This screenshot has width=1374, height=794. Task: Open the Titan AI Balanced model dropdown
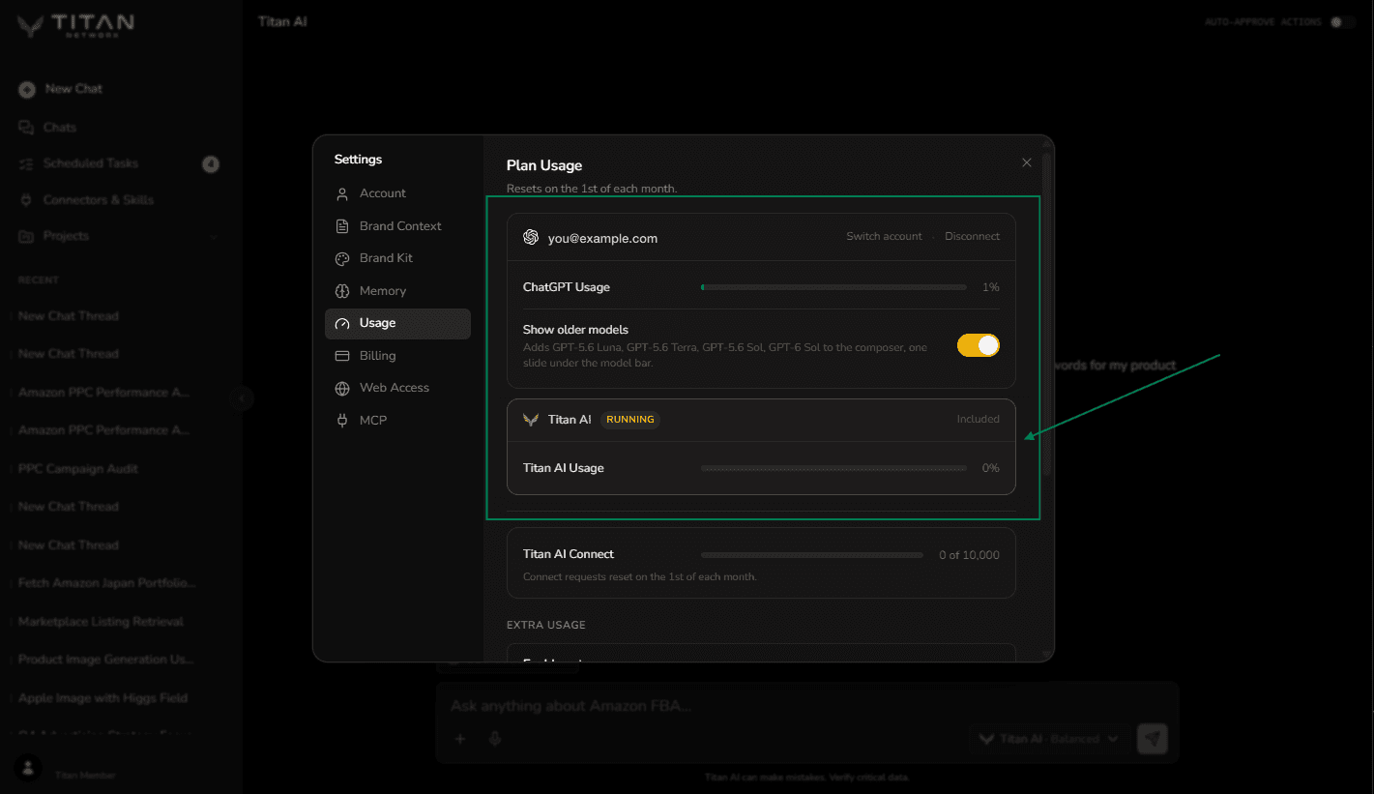1049,739
